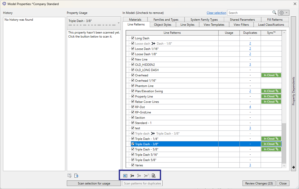This screenshot has width=299, height=189.
Task: Toggle the RP-Dot checkbox
Action: click(x=133, y=107)
